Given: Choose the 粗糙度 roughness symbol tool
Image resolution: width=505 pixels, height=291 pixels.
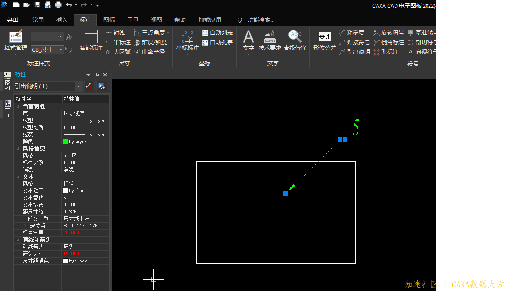Looking at the screenshot, I should point(352,32).
